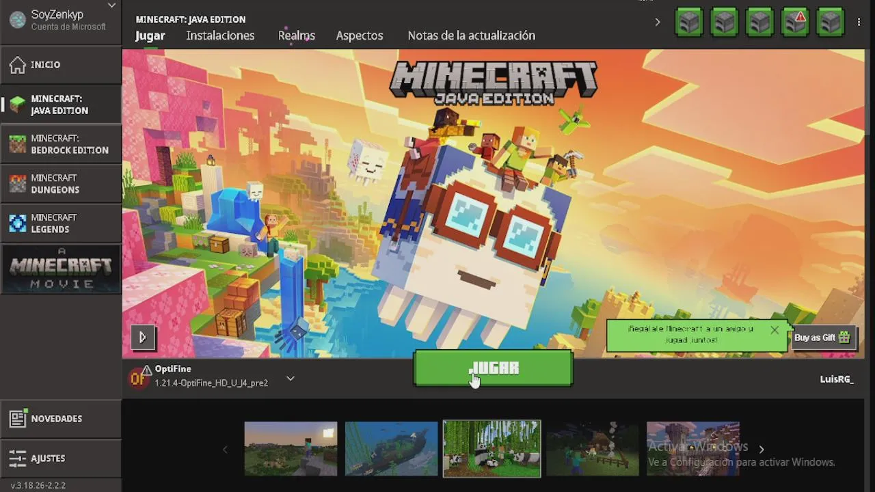The width and height of the screenshot is (875, 492).
Task: Open Minecraft Dungeons in the sidebar
Action: [61, 184]
